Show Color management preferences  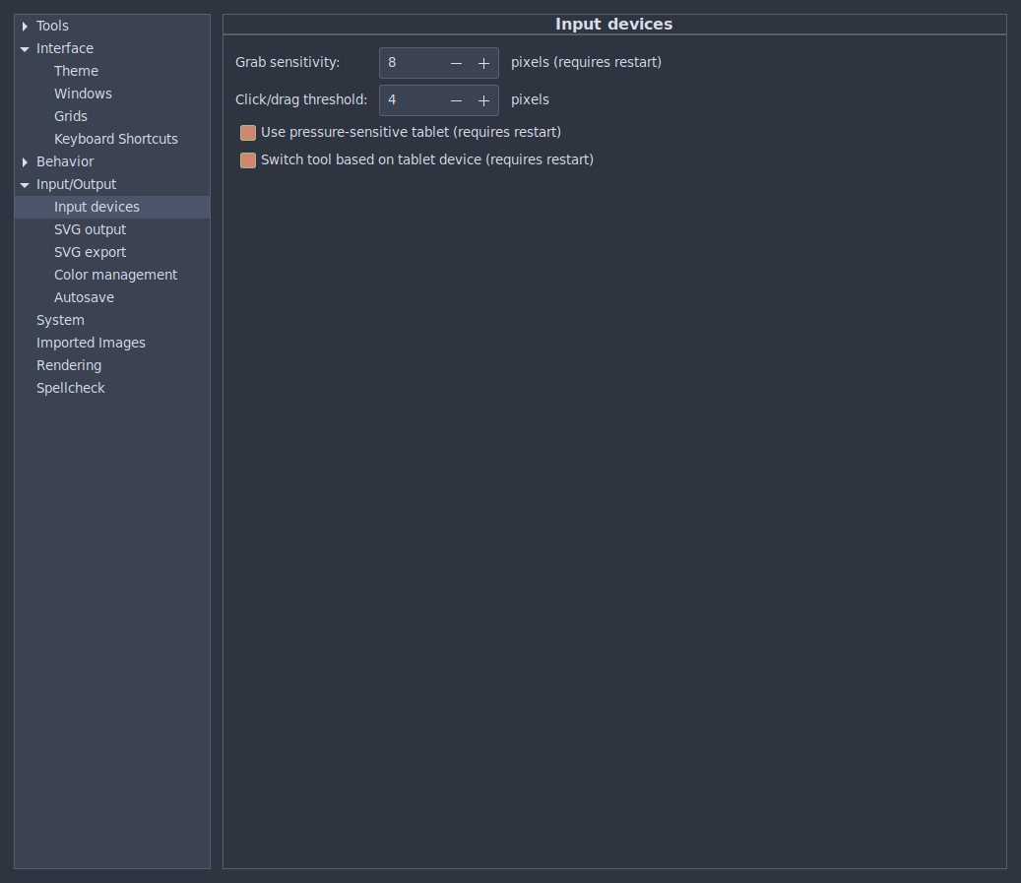(x=115, y=275)
